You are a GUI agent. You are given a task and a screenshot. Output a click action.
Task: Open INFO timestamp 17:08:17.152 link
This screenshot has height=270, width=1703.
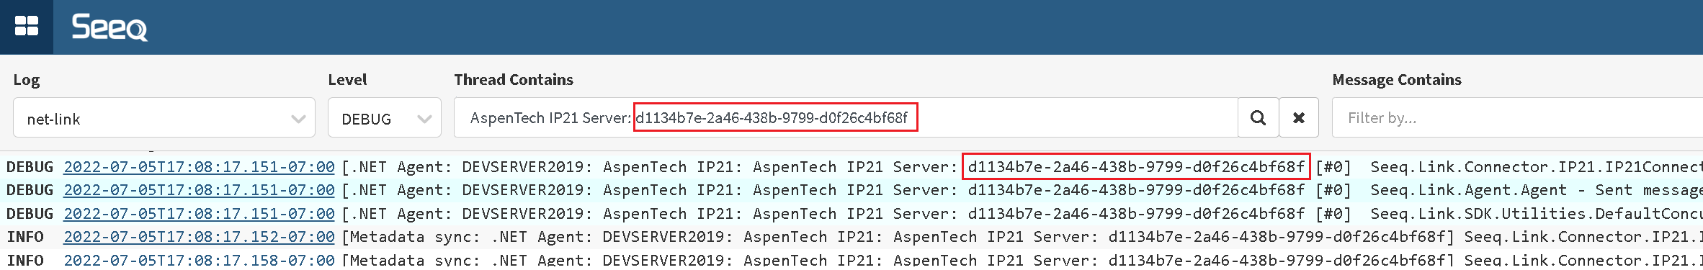199,237
